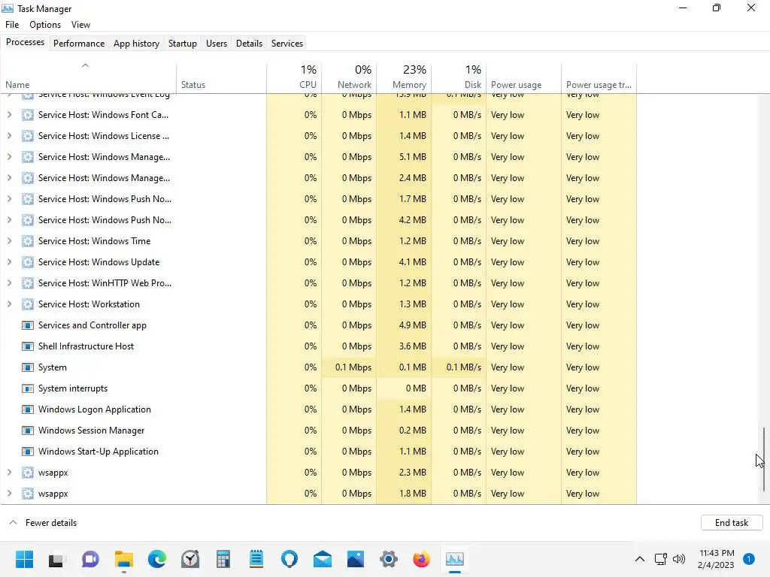Launch Microsoft Edge from the taskbar

157,559
